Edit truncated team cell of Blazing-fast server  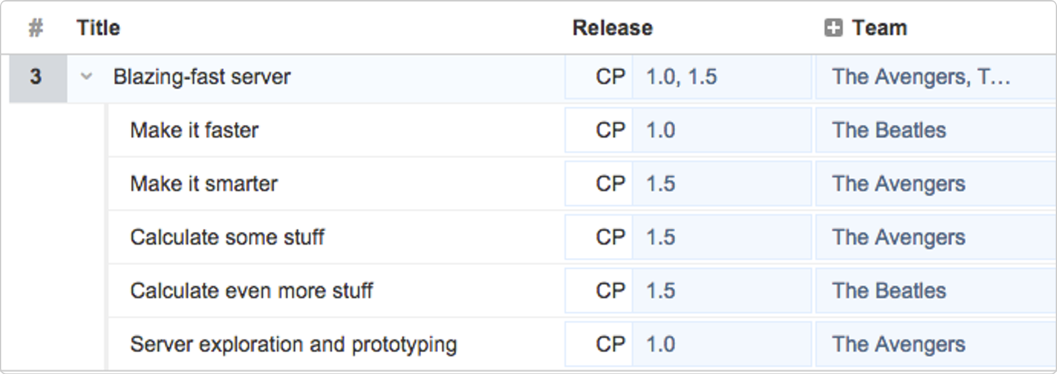(936, 77)
